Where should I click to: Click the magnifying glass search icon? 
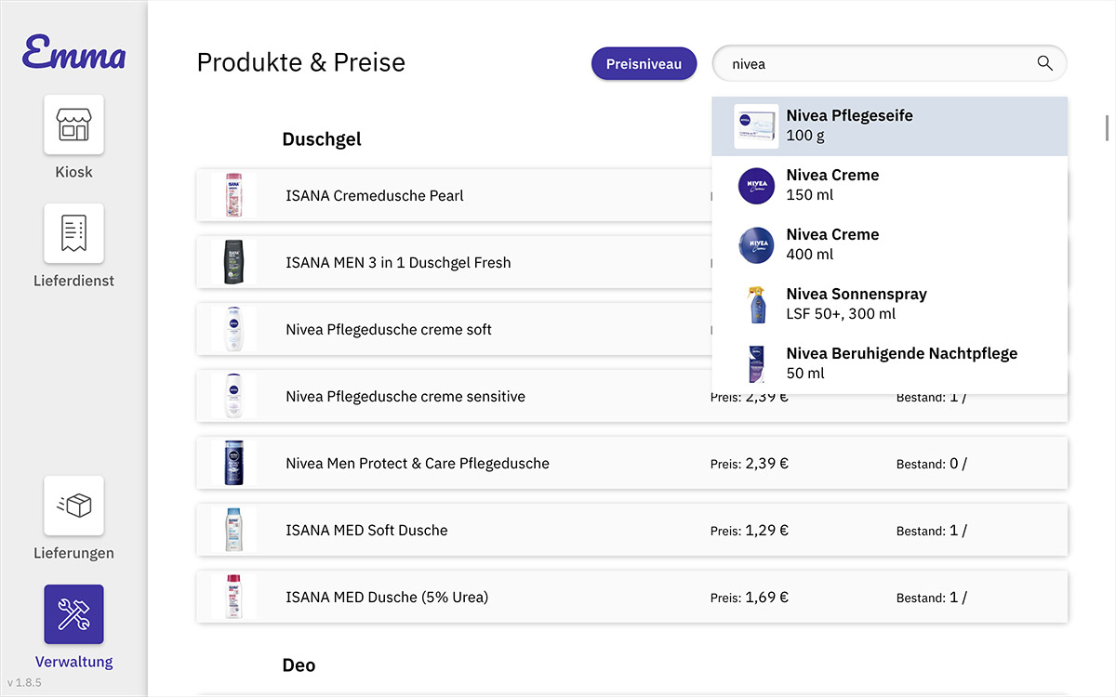click(x=1044, y=63)
